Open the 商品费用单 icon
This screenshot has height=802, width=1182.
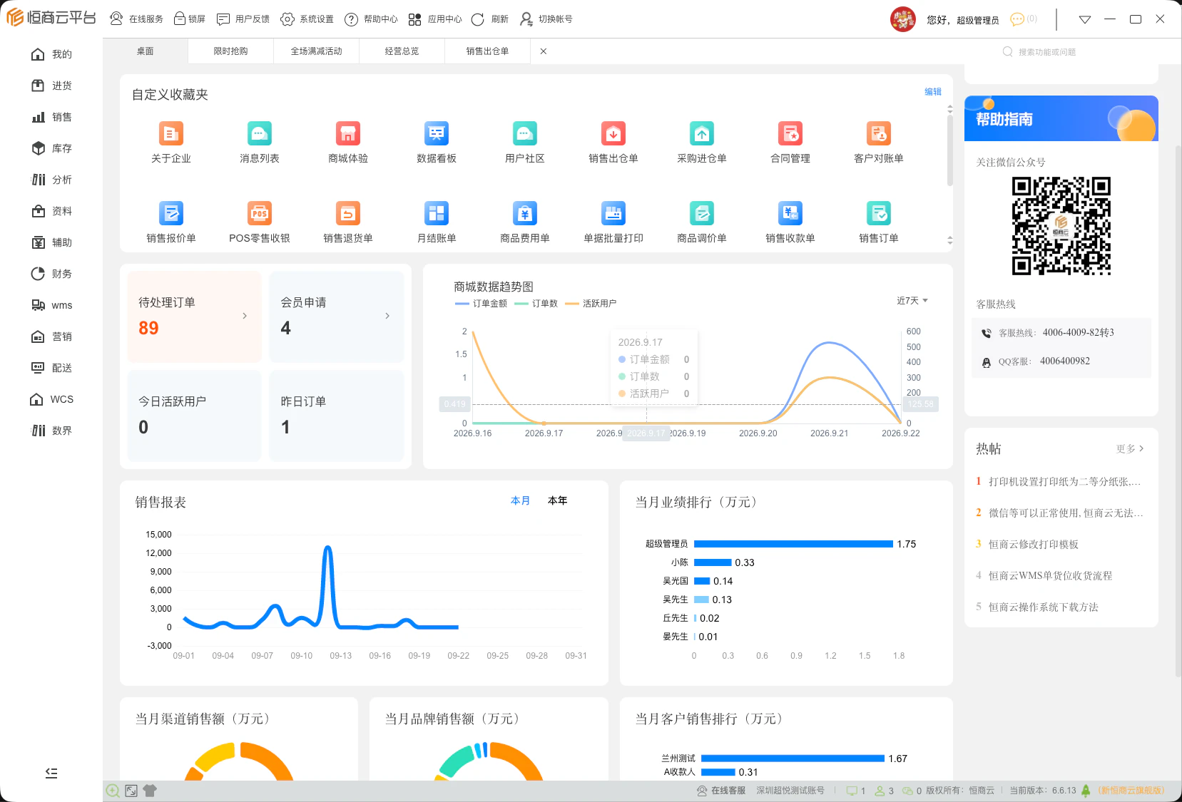pos(524,213)
